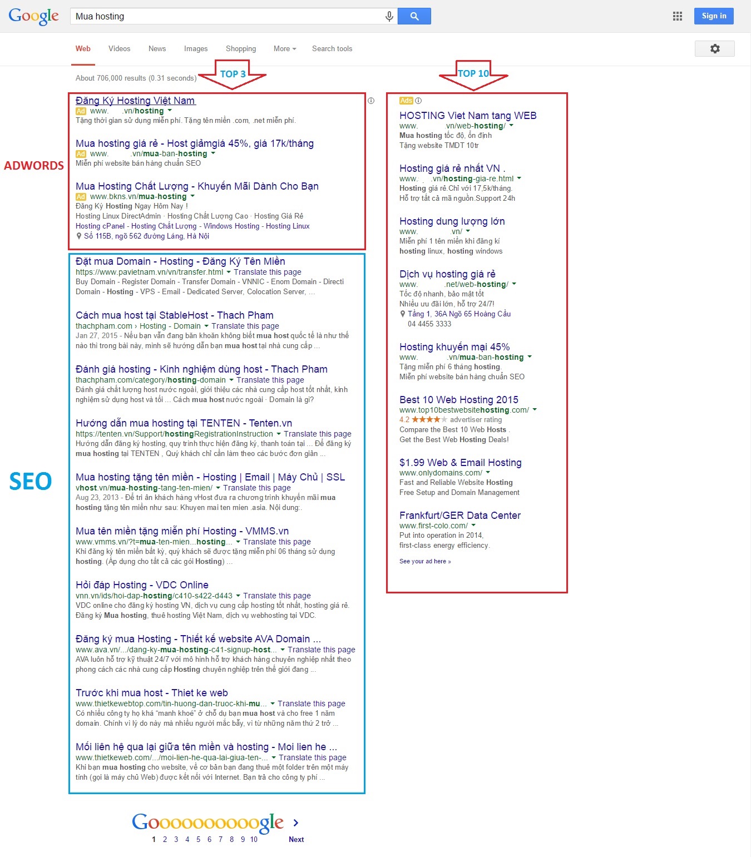The width and height of the screenshot is (751, 857).
Task: Click the Sign in button
Action: click(714, 16)
